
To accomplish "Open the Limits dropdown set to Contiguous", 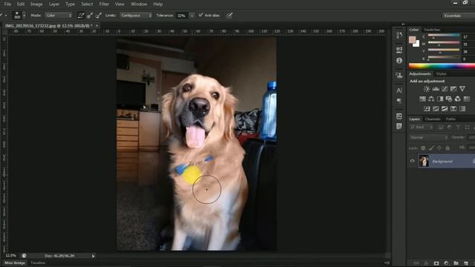I will (x=136, y=15).
